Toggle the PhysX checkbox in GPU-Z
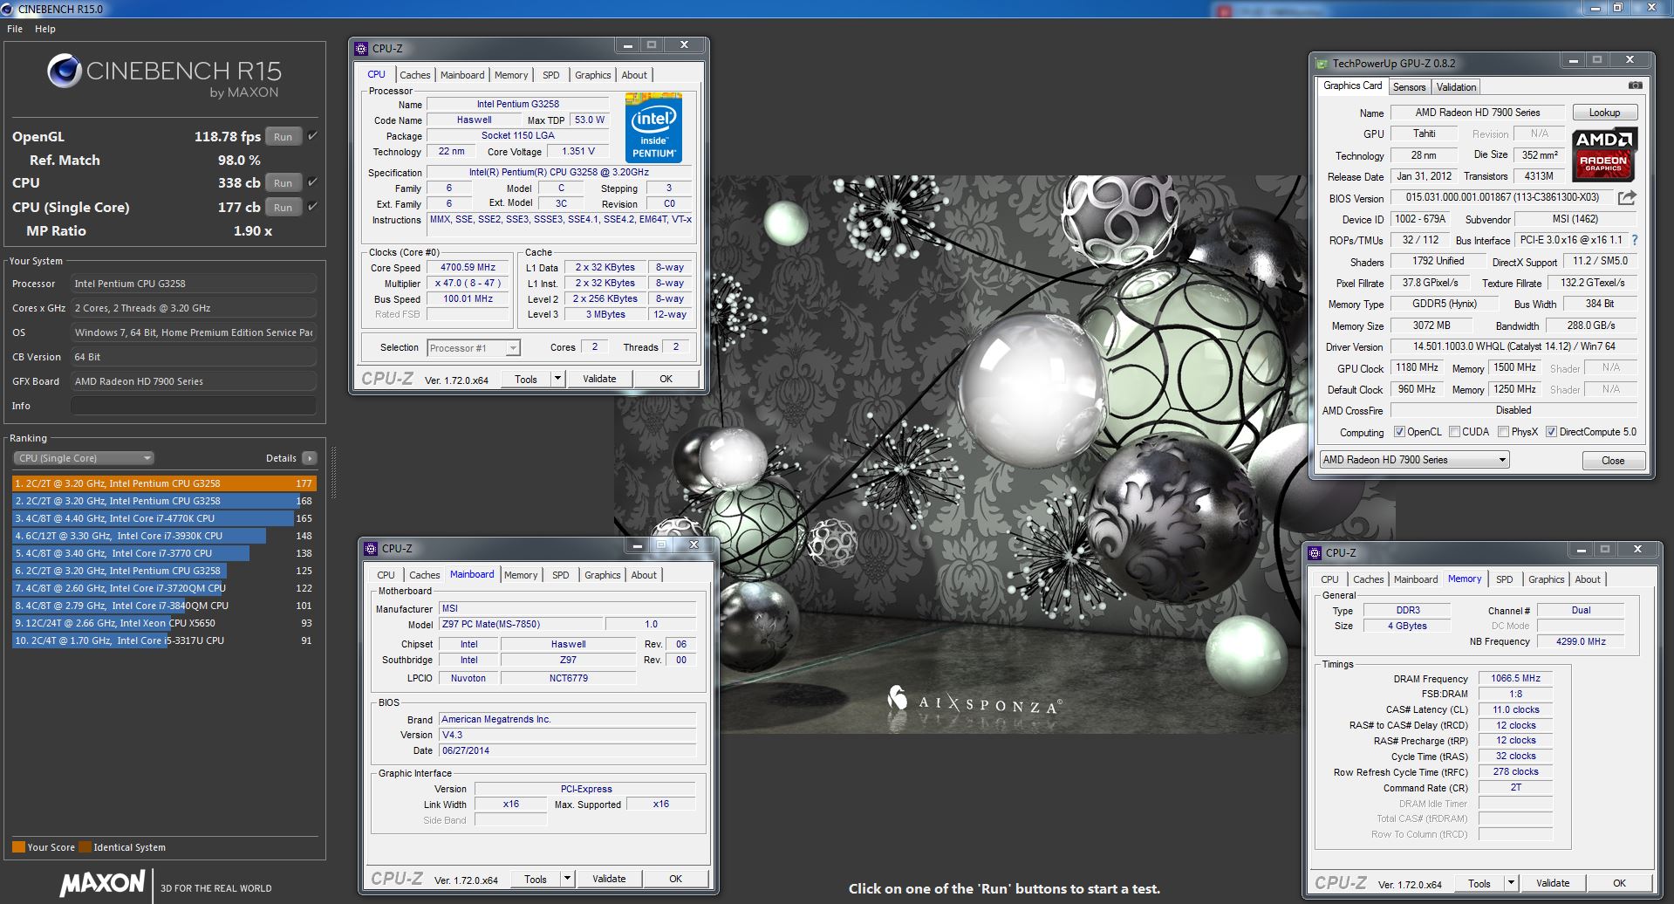Image resolution: width=1674 pixels, height=904 pixels. click(1503, 432)
